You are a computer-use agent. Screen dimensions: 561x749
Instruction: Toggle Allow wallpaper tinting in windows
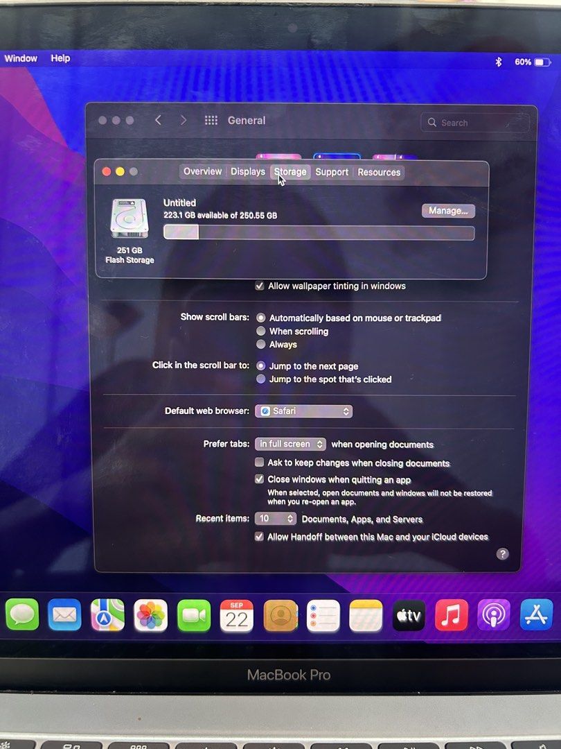260,286
